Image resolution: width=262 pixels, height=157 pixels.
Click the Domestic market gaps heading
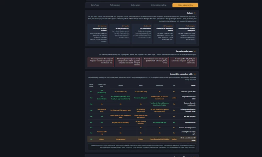(x=184, y=51)
